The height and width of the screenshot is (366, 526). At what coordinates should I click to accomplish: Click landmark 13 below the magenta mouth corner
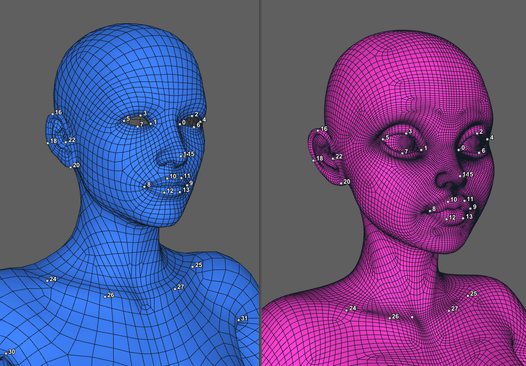463,218
